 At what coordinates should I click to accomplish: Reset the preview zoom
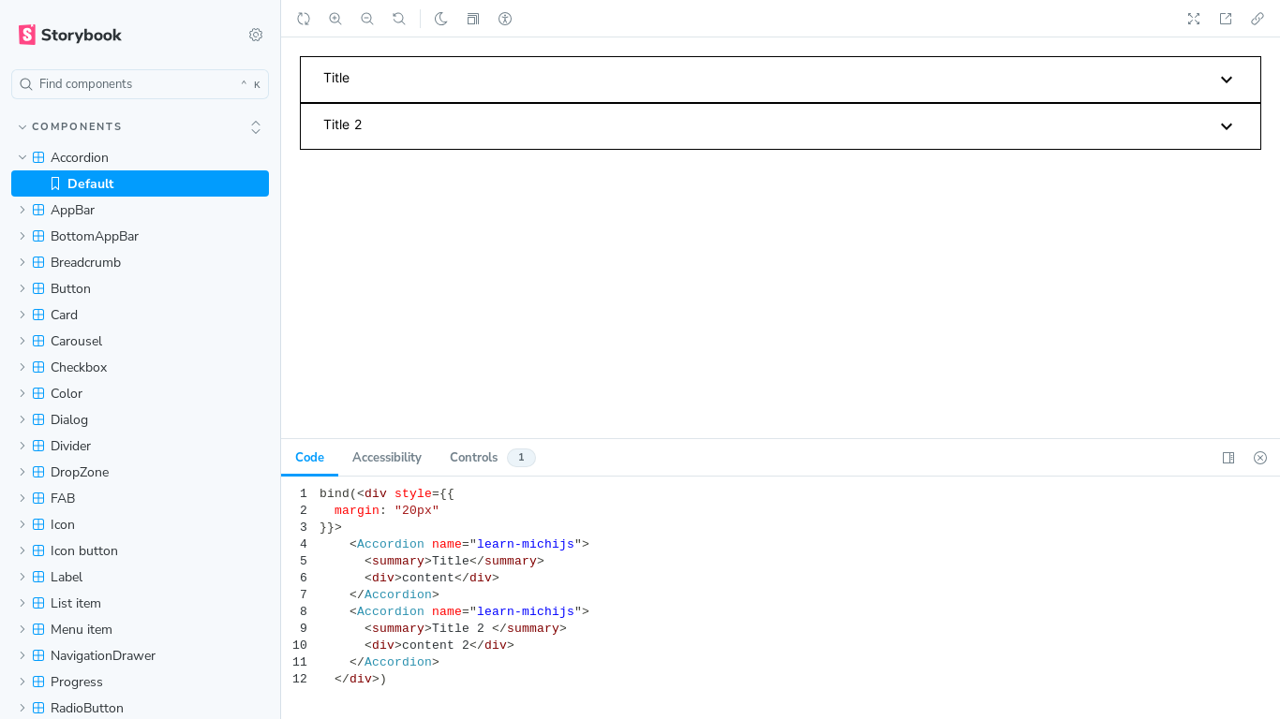[x=399, y=19]
